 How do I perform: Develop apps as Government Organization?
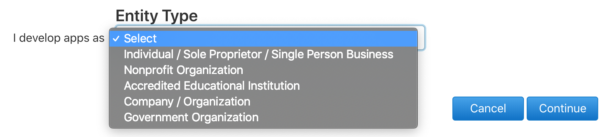point(191,117)
